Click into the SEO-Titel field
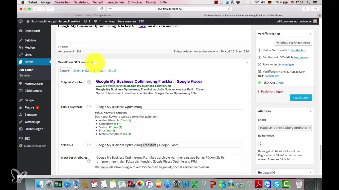The width and height of the screenshot is (339, 190). pos(168,145)
